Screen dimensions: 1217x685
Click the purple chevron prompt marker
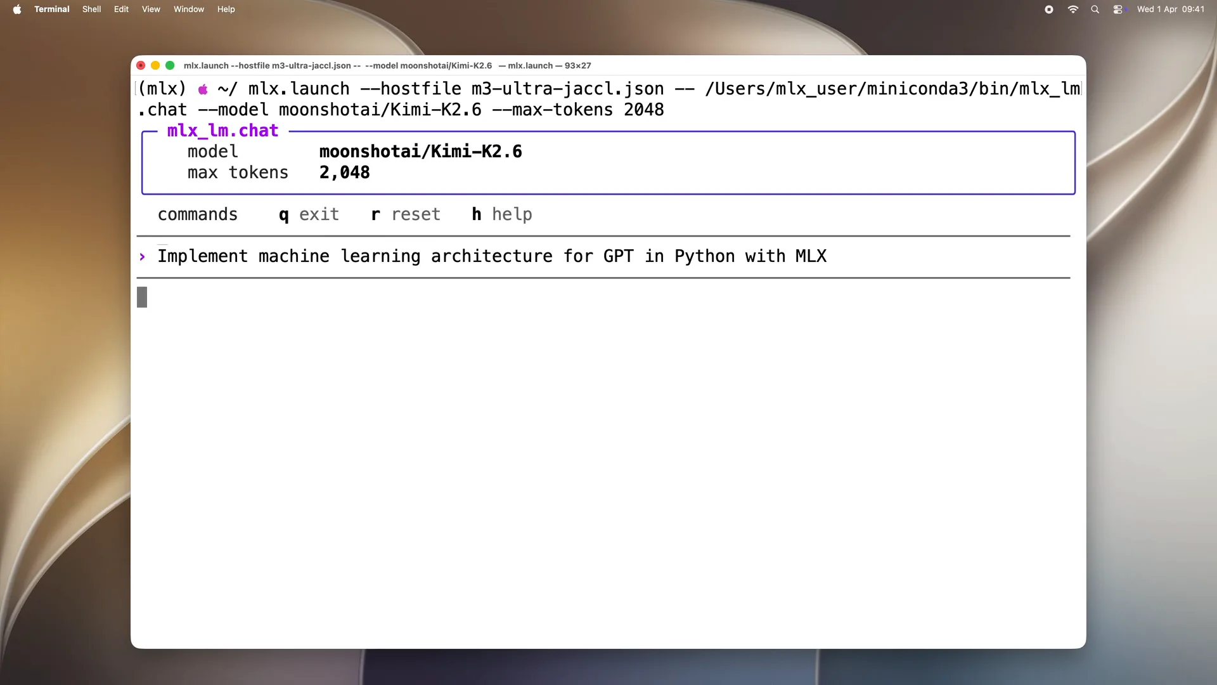[143, 257]
